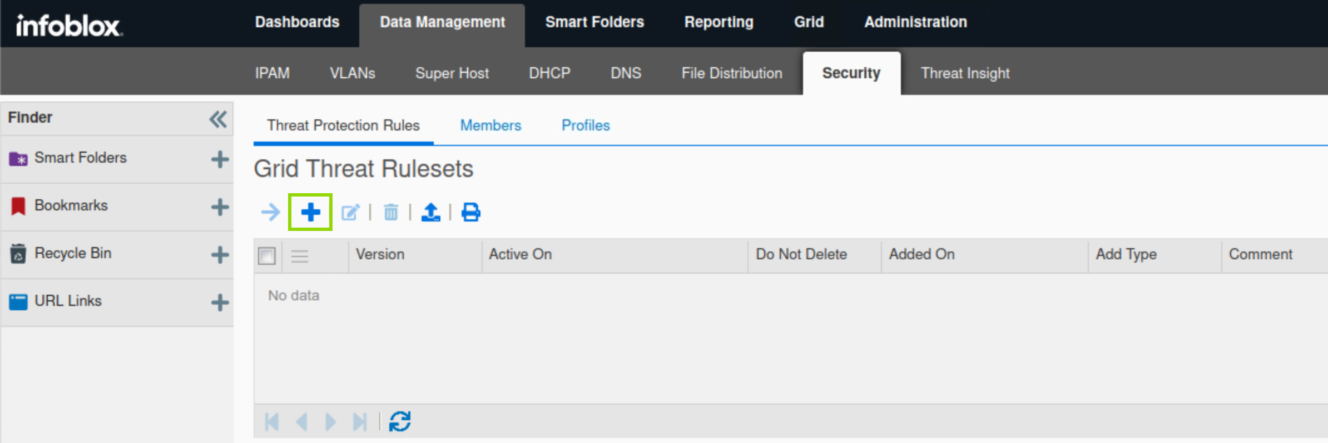Switch to the DNS tab

(626, 73)
